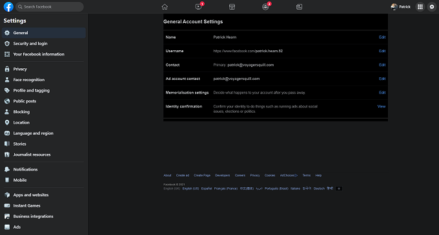
Task: Click the Notifications bell icon
Action: click(7, 169)
